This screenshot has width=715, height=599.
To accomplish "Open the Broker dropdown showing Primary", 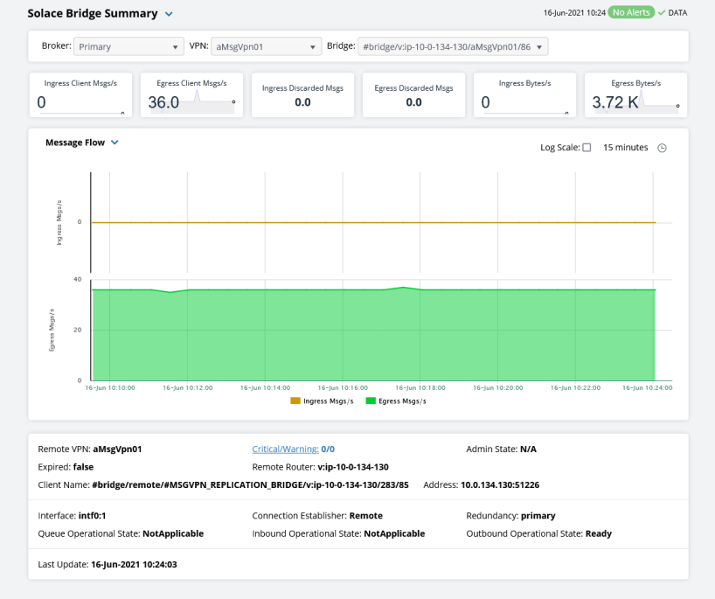I will [x=128, y=46].
